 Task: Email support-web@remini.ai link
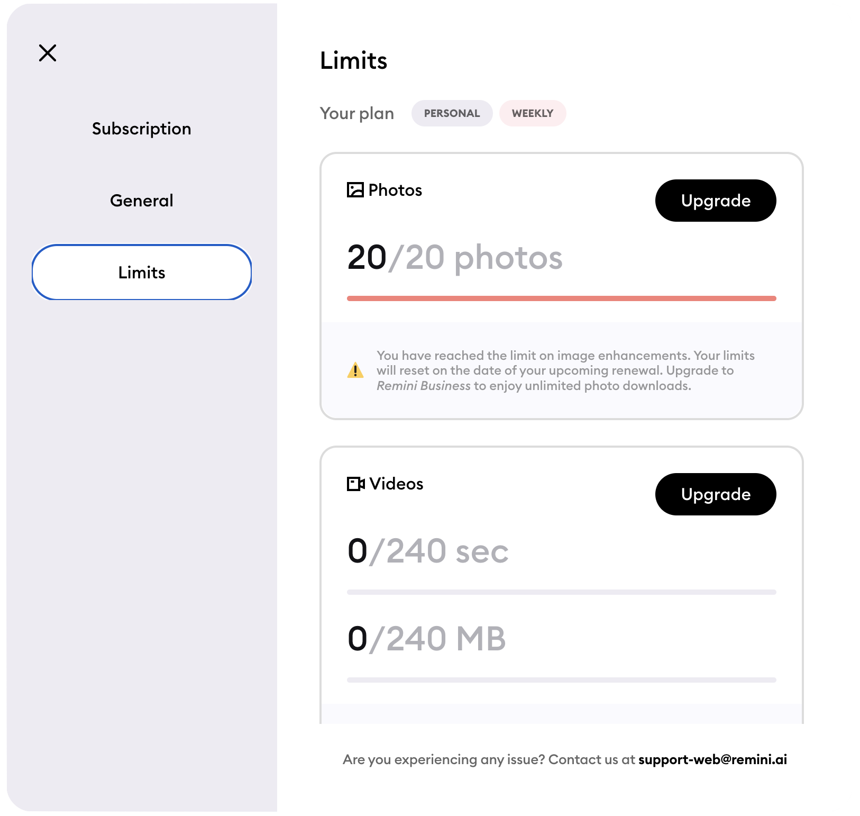pyautogui.click(x=712, y=759)
